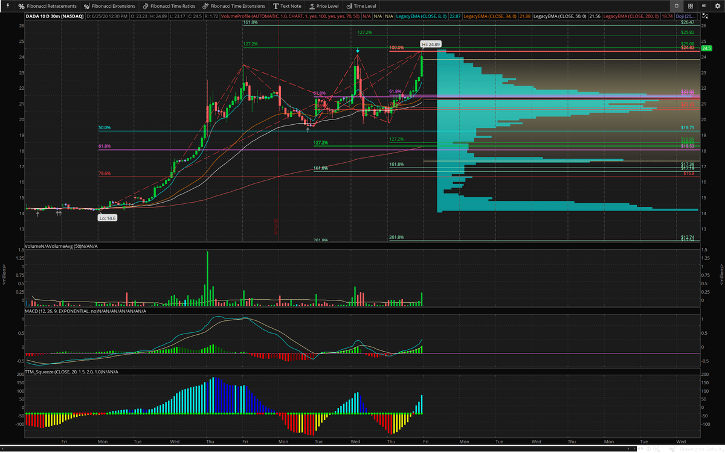Switch to single chart layout icon
Viewport: 725px width, 453px height.
click(x=677, y=6)
